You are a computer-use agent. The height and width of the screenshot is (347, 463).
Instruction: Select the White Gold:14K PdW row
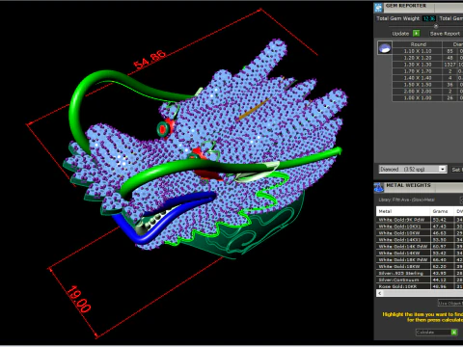tap(420, 247)
